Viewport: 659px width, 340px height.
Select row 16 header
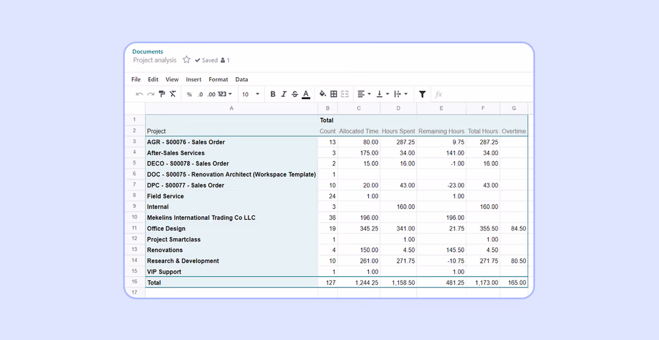point(135,282)
